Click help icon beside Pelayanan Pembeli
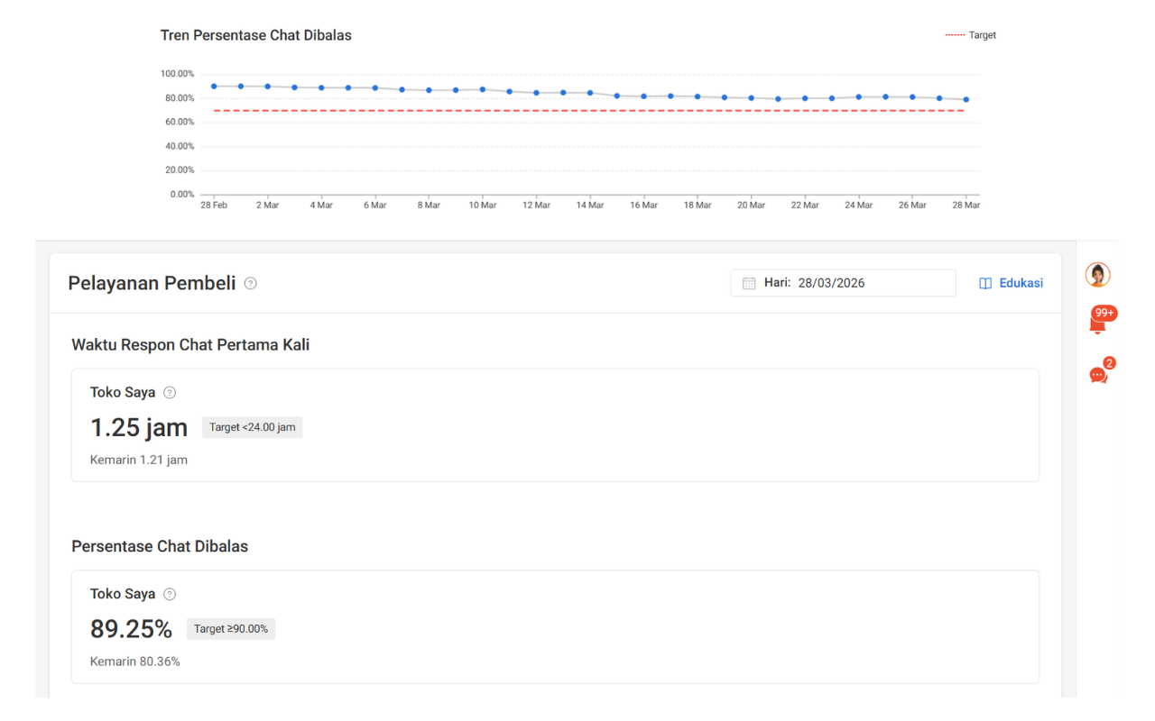This screenshot has height=721, width=1155. 251,283
